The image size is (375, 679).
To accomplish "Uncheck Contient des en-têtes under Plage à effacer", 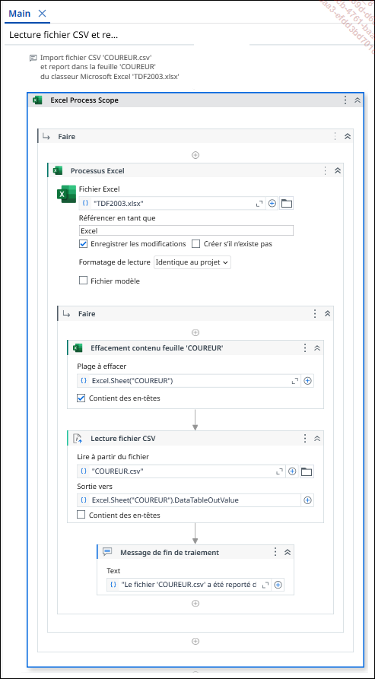I will [x=81, y=398].
